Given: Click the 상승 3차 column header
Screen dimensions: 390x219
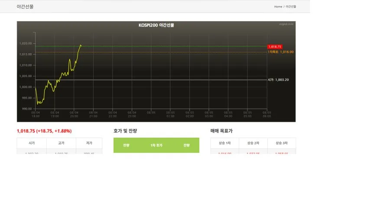Looking at the screenshot, I should click(282, 143).
